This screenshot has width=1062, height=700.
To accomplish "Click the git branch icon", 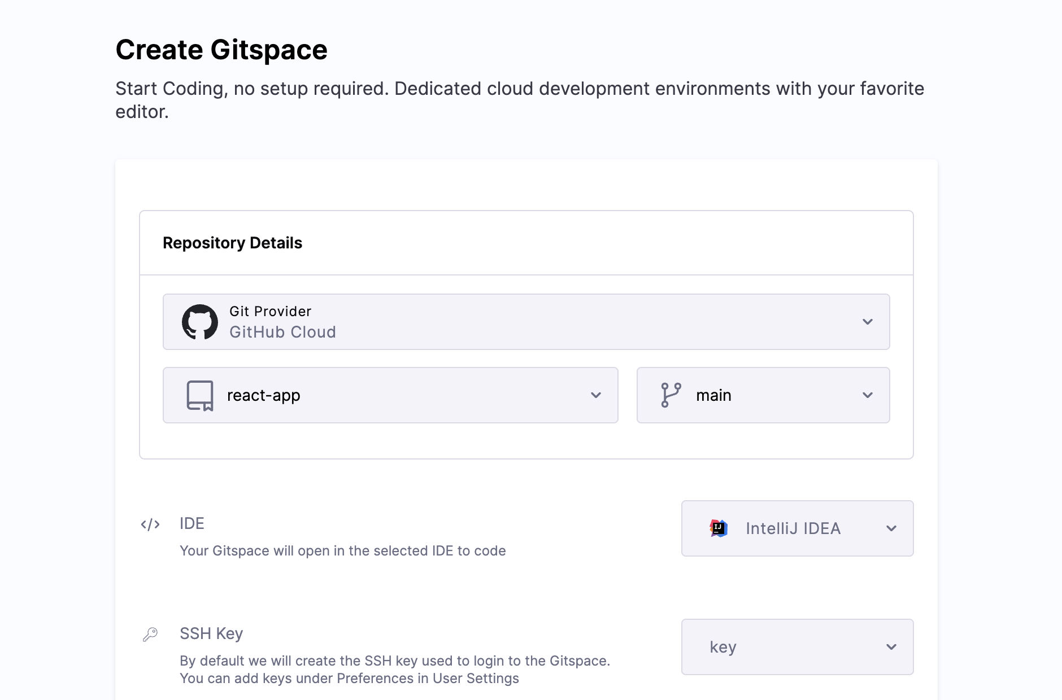I will point(671,395).
